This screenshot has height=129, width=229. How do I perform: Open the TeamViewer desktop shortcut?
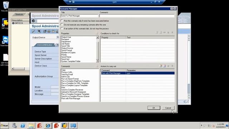[x=5, y=41]
